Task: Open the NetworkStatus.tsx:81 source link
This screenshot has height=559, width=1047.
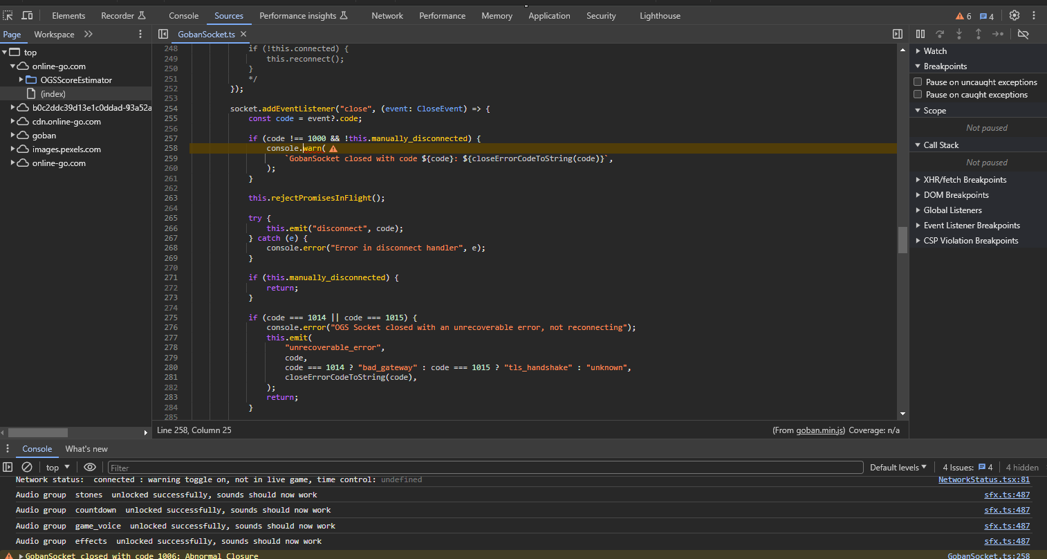Action: [x=983, y=479]
